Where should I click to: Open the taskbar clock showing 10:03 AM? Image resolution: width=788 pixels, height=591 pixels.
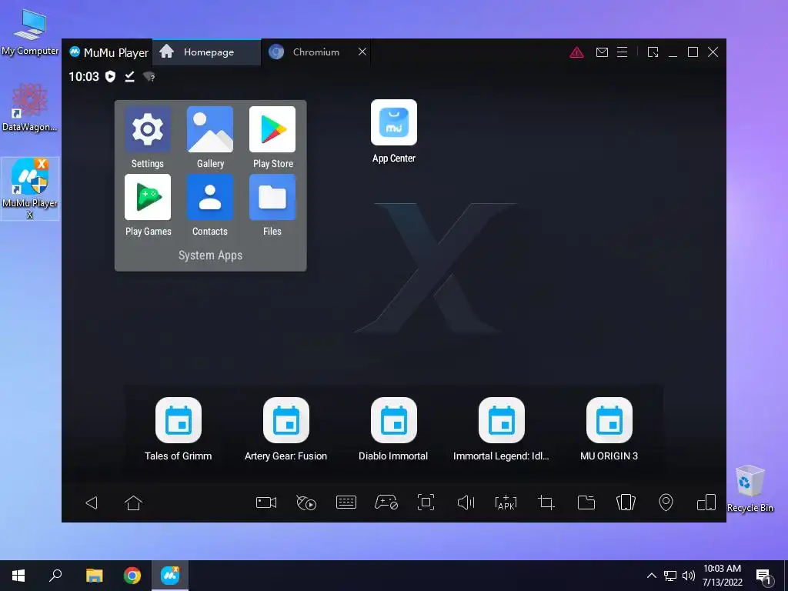click(x=722, y=576)
